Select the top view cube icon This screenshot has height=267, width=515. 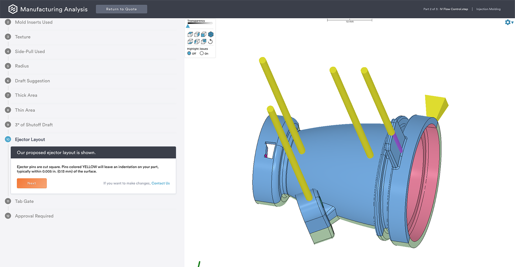coord(190,34)
